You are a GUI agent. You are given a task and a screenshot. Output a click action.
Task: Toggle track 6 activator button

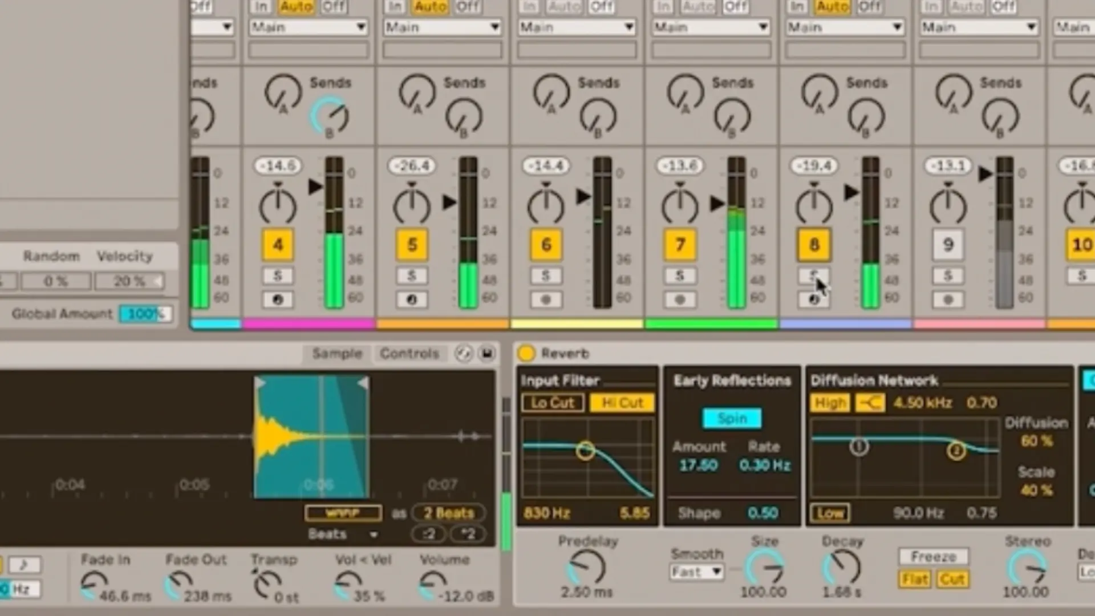[546, 245]
